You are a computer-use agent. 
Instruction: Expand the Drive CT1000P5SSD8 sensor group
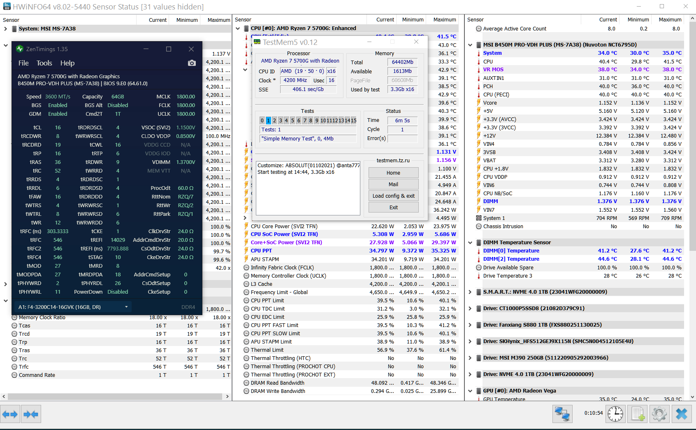(470, 308)
